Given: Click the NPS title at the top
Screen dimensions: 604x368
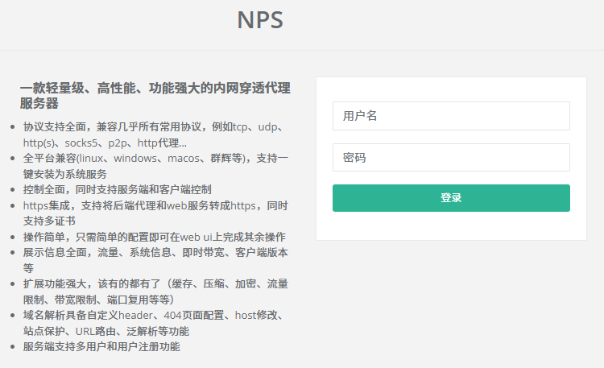Looking at the screenshot, I should (x=260, y=20).
